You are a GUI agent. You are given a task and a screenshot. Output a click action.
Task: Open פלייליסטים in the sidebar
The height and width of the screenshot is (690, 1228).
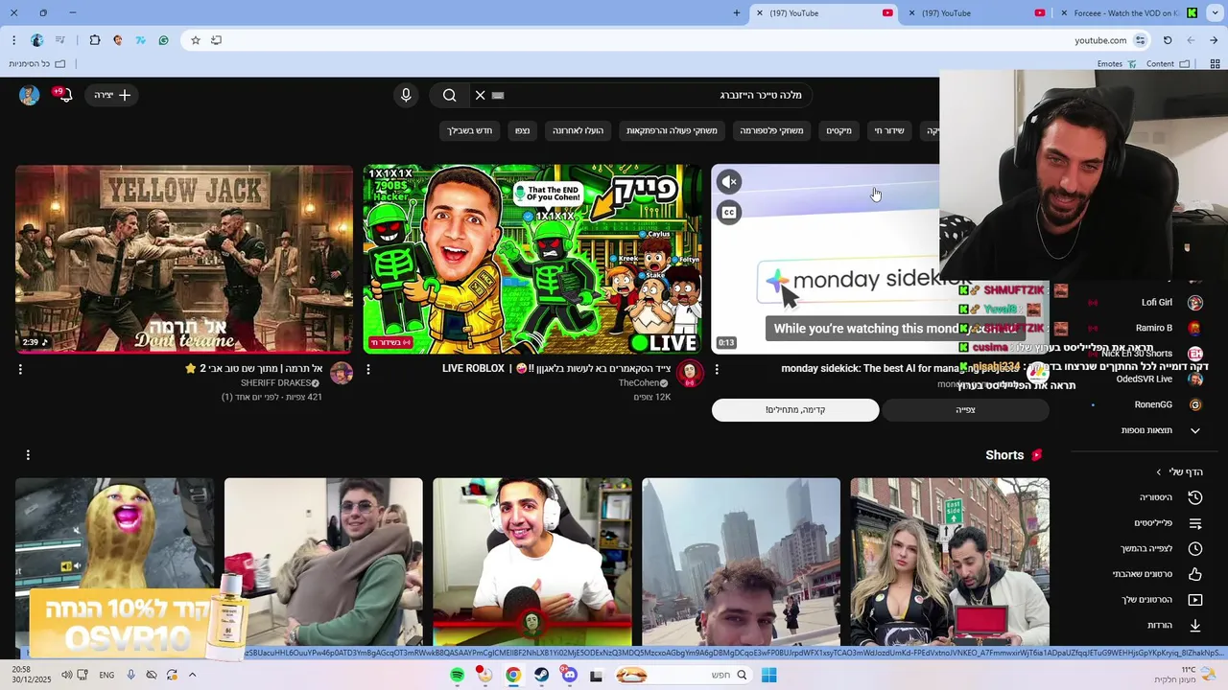(1167, 523)
